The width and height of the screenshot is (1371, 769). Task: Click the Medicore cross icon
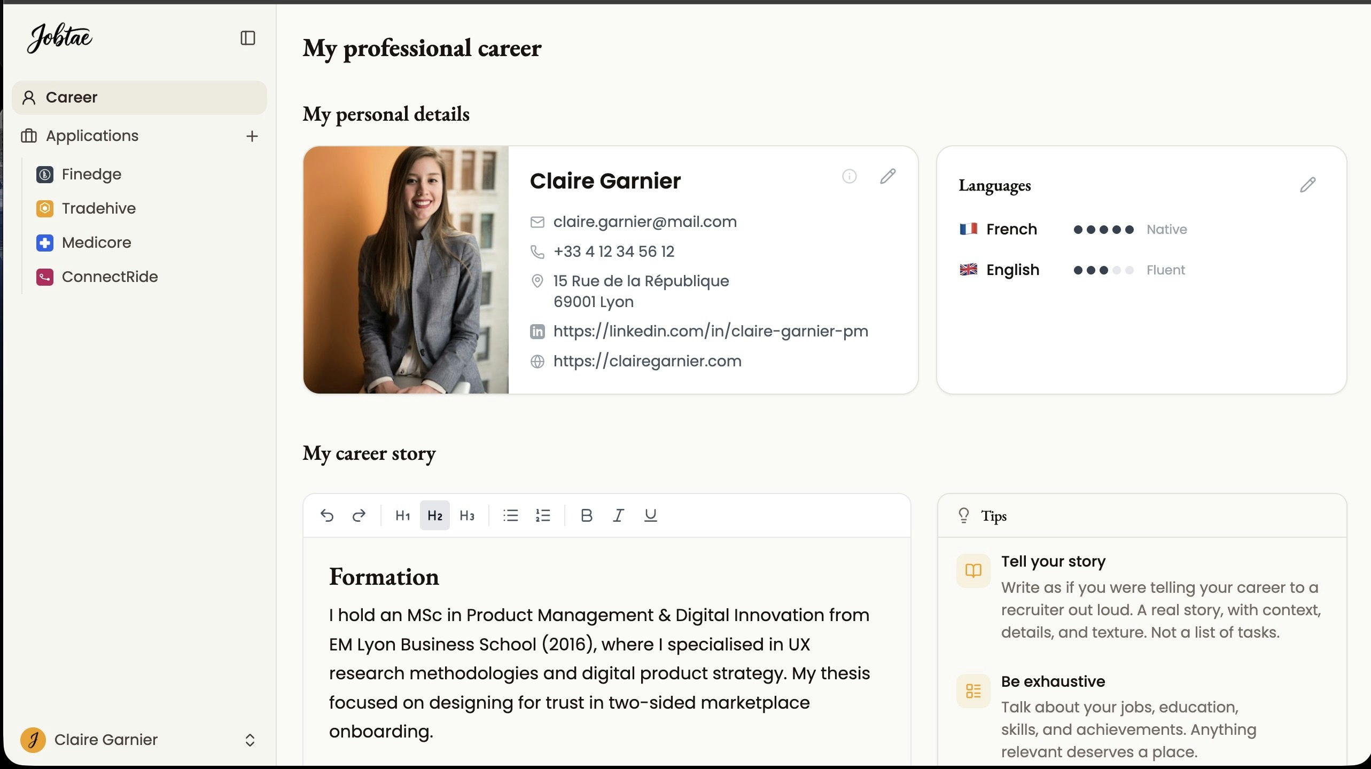coord(45,242)
